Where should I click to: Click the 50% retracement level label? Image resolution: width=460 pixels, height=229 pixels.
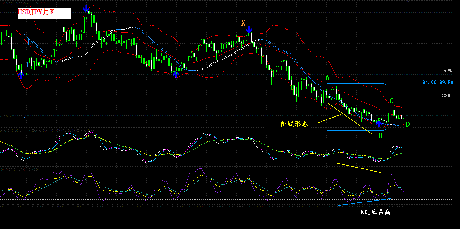click(447, 71)
